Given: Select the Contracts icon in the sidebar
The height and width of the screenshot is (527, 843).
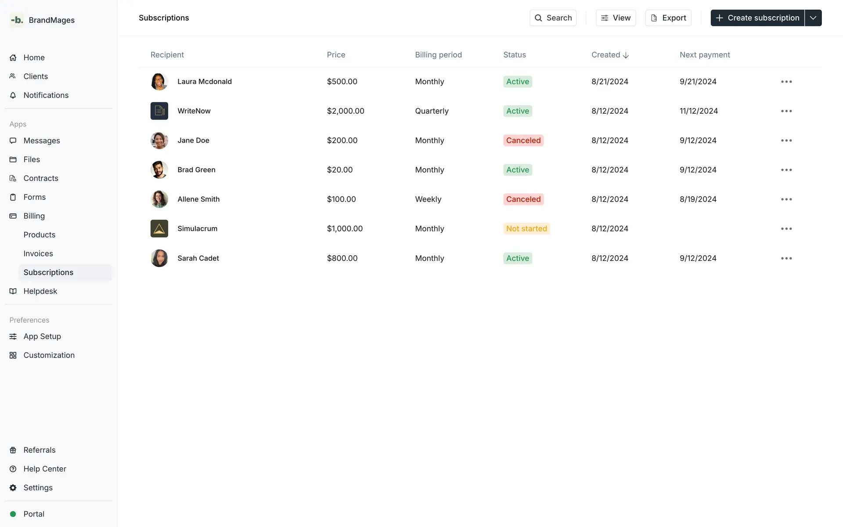Looking at the screenshot, I should click(x=13, y=178).
